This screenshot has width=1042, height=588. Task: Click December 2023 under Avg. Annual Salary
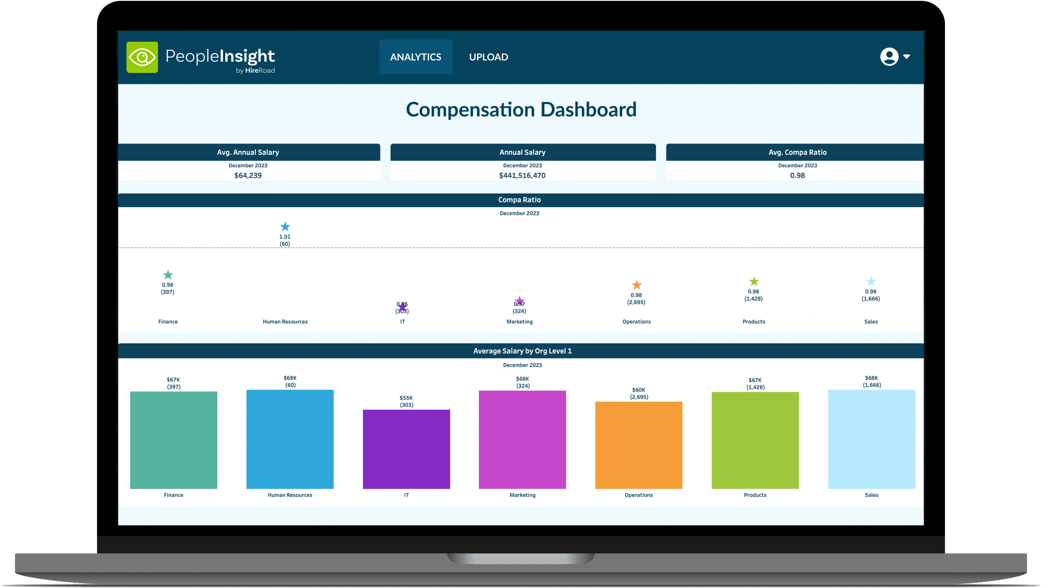[x=248, y=165]
